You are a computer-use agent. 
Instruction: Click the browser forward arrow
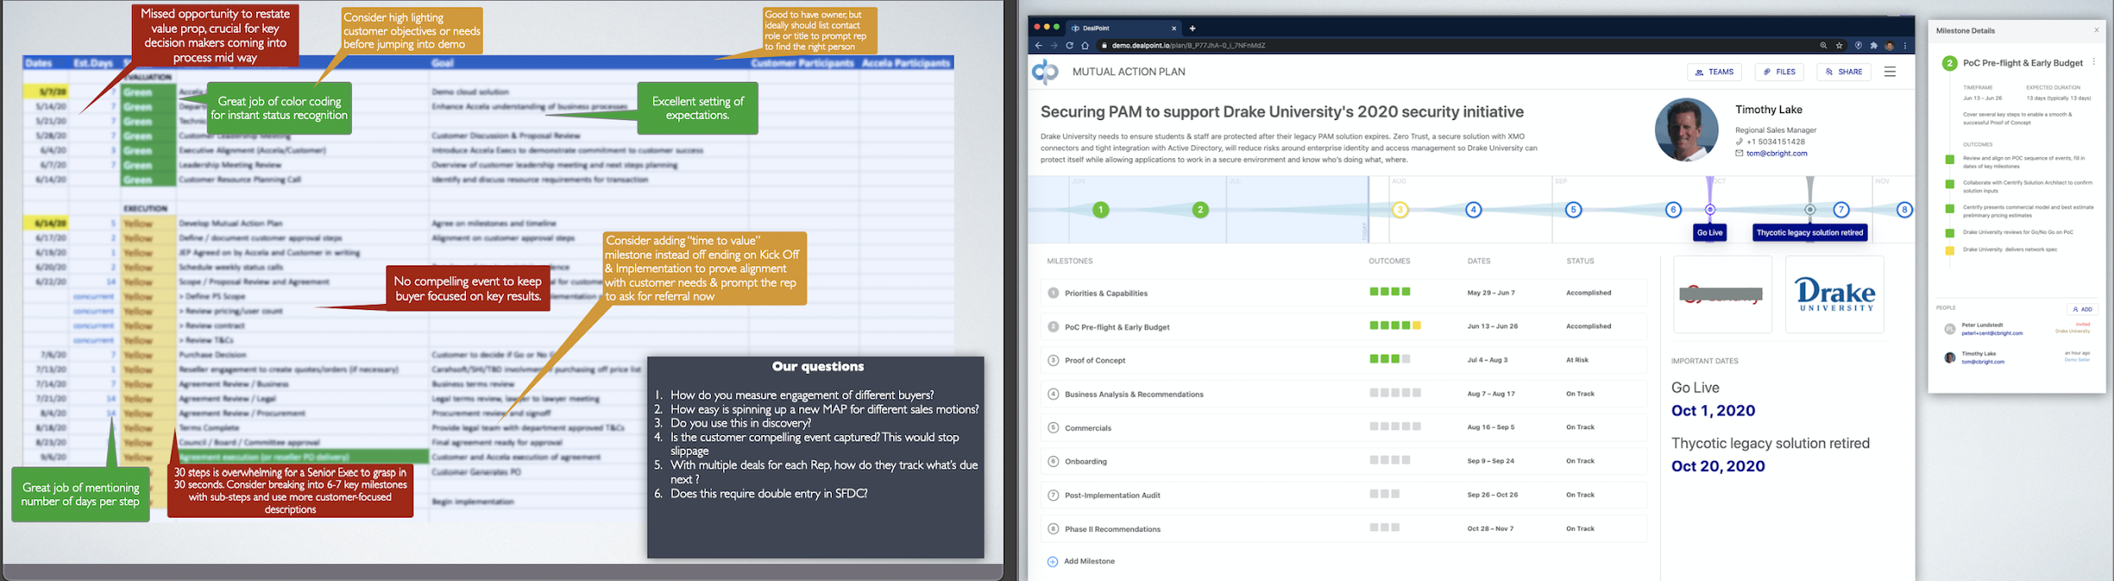tap(1054, 46)
